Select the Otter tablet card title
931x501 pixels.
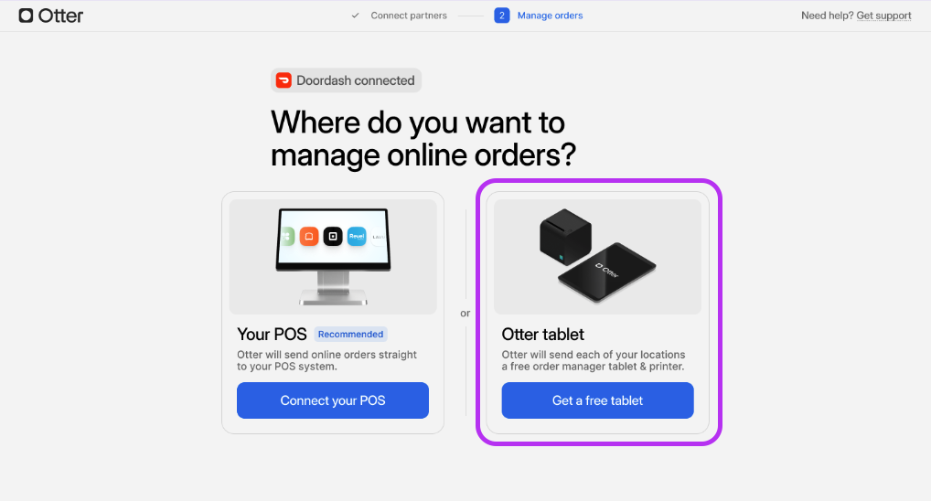(x=542, y=335)
